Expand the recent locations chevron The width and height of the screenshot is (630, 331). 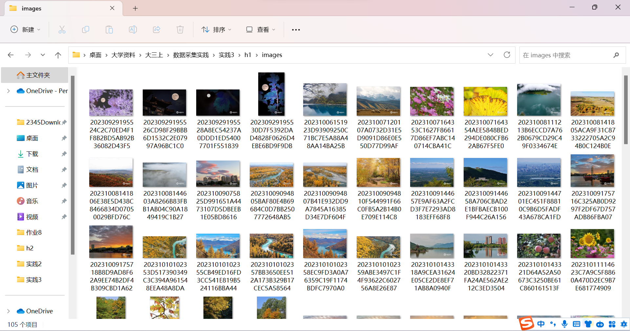click(x=43, y=55)
